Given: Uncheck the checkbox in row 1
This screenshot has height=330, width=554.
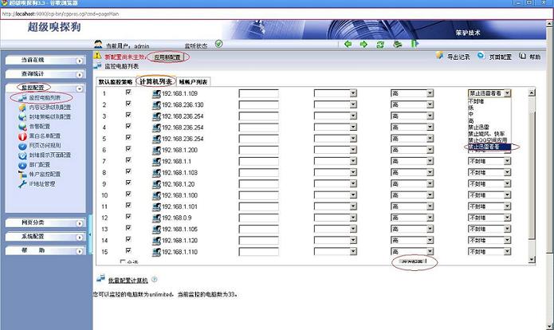Looking at the screenshot, I should [x=128, y=92].
